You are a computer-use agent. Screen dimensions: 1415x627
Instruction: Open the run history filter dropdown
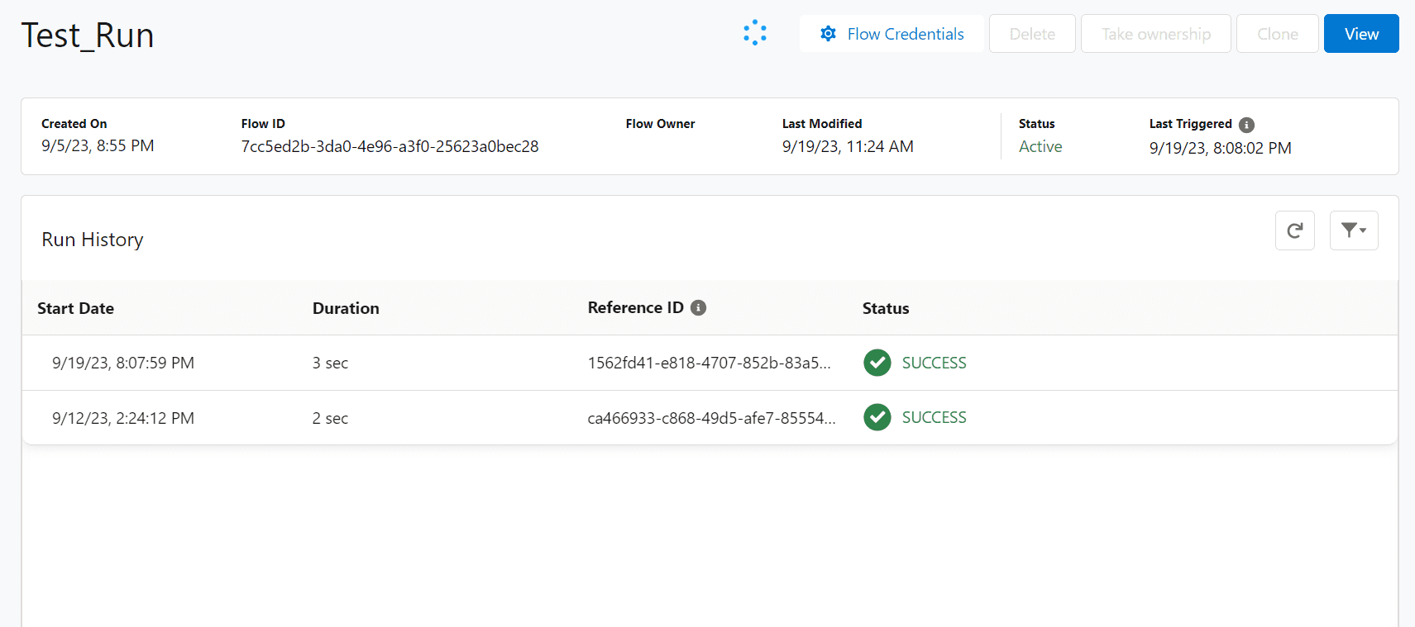pos(1354,230)
